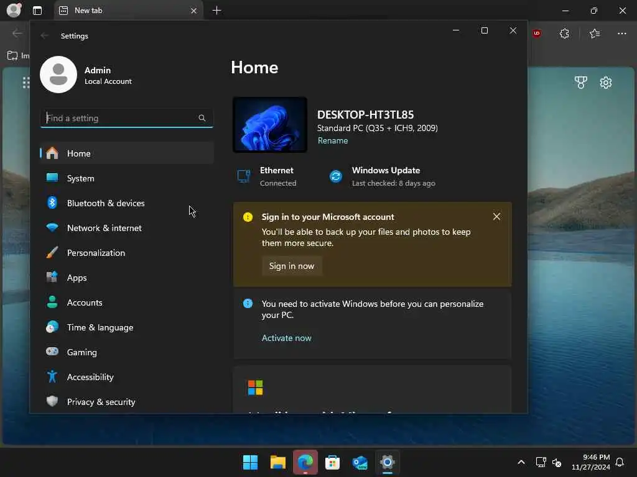
Task: Show hidden system tray icons
Action: pos(521,462)
